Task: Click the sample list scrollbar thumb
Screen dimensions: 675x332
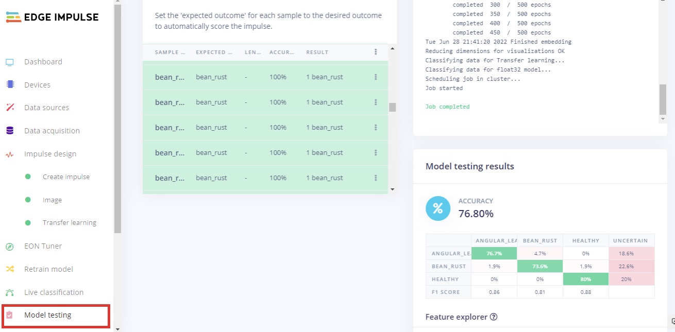Action: coord(392,107)
